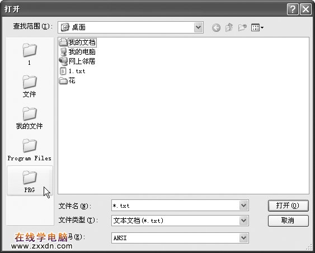Select the PRG sidebar folder
The height and width of the screenshot is (253, 315).
30,180
